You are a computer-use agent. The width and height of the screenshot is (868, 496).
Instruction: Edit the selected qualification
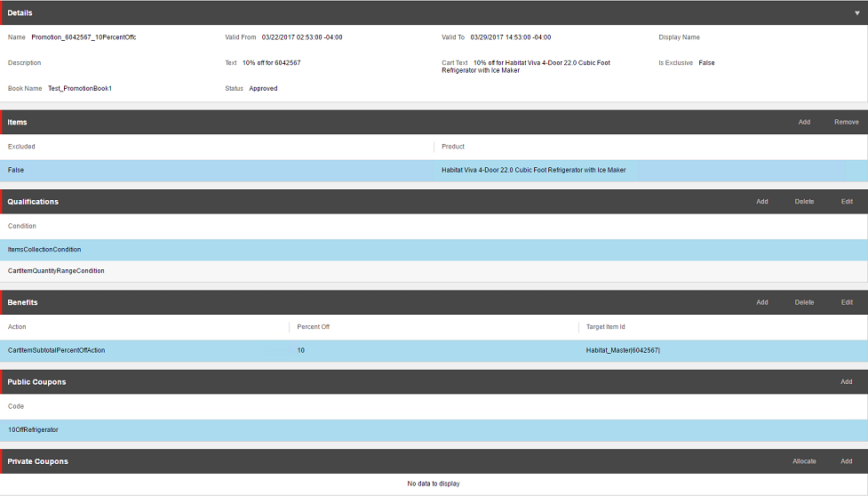847,202
